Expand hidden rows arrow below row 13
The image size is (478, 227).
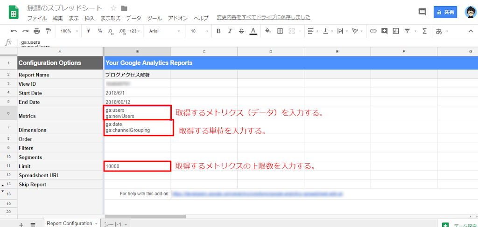3,191
